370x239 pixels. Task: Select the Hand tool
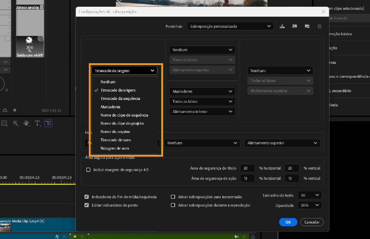pos(27,123)
